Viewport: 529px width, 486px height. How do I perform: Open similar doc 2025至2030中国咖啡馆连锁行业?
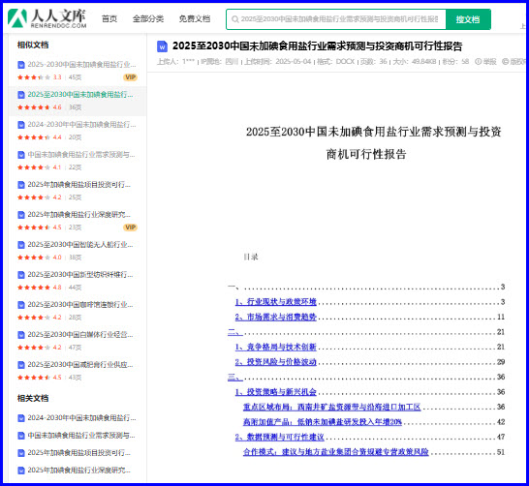point(80,305)
